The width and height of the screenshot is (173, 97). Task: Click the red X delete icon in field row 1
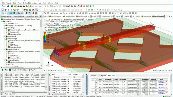(x=167, y=82)
